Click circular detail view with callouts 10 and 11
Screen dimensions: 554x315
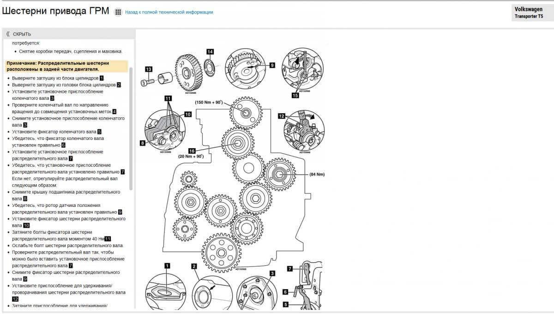(165, 129)
